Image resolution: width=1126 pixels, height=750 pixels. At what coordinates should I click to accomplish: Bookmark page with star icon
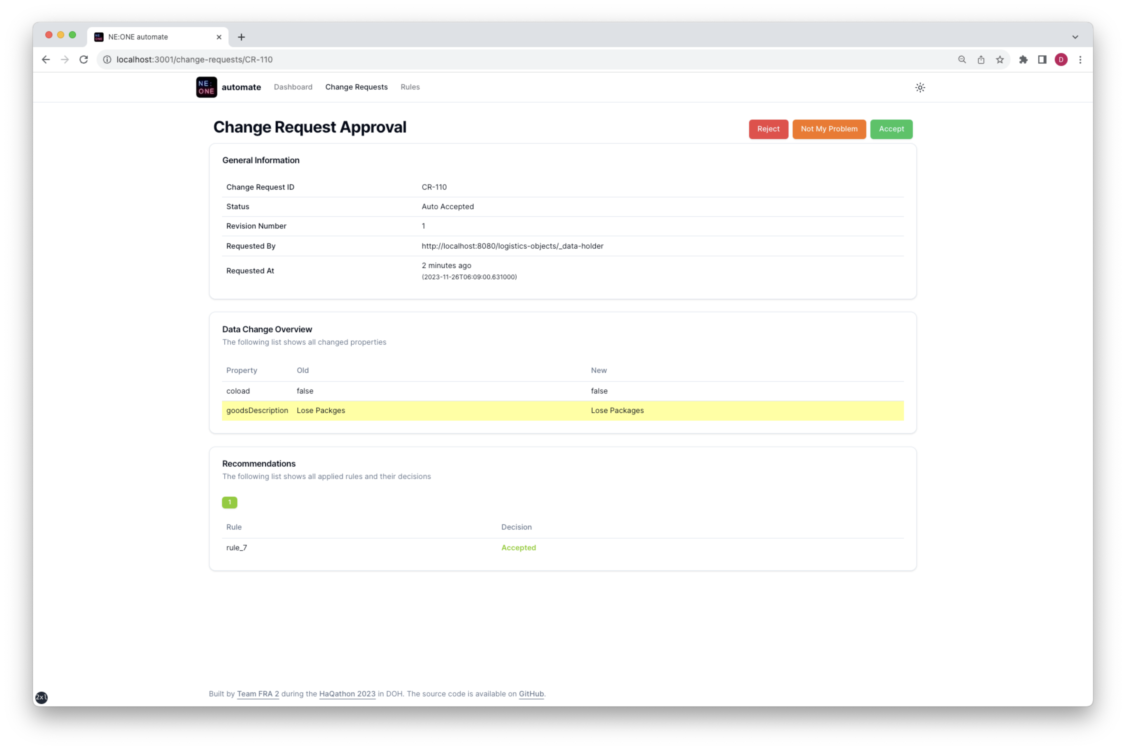(999, 59)
